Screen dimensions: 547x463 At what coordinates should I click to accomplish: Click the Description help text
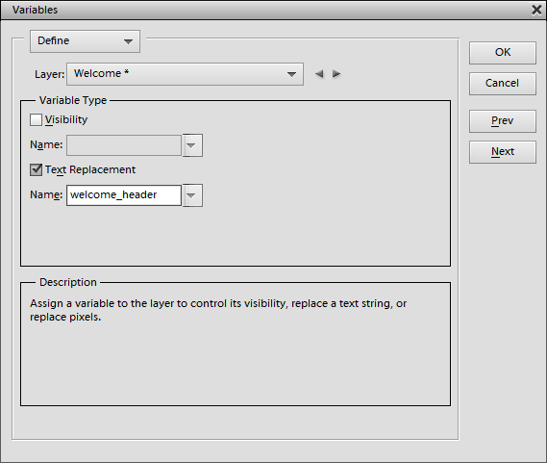(218, 310)
